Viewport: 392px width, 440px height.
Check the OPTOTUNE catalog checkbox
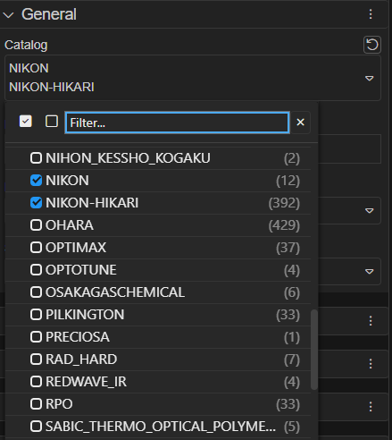tap(36, 270)
